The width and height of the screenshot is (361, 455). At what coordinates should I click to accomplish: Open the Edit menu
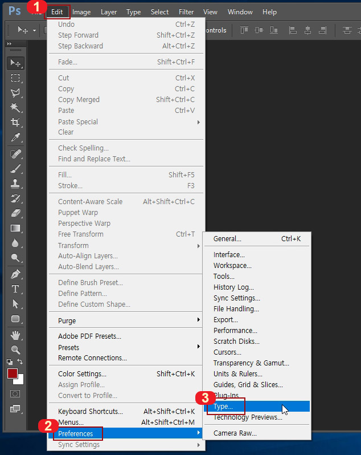coord(57,12)
